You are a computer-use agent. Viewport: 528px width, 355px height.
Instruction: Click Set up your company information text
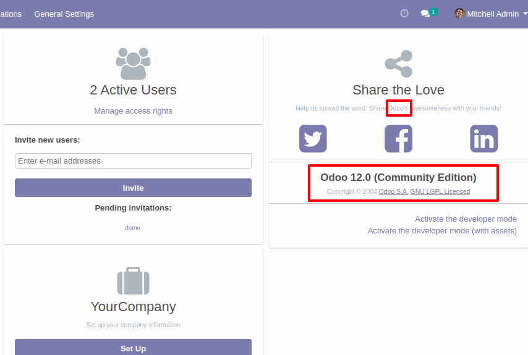click(133, 325)
